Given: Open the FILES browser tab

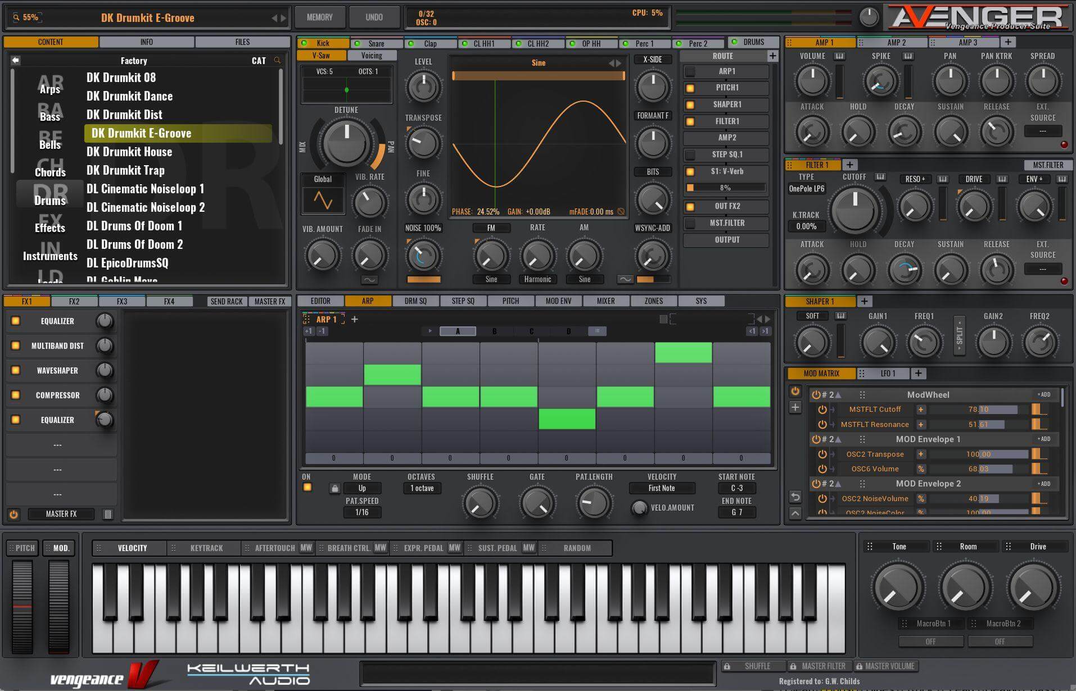Looking at the screenshot, I should coord(242,42).
